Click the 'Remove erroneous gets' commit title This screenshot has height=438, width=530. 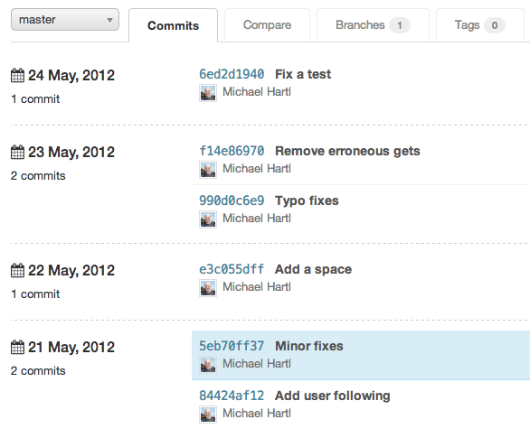(347, 151)
